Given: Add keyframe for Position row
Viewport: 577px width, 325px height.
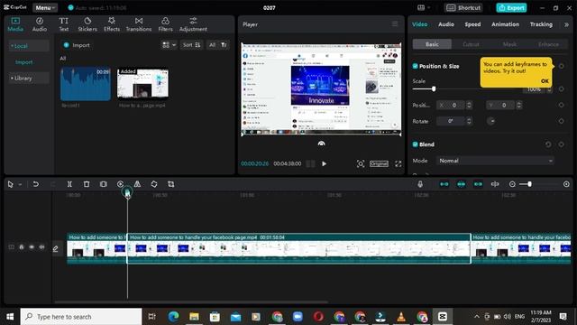Looking at the screenshot, I should pos(561,105).
